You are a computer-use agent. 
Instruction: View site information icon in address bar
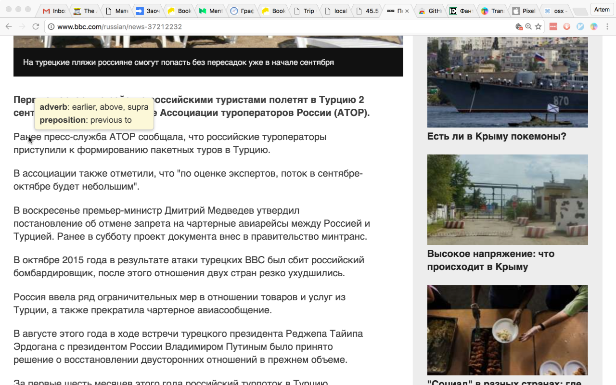51,27
